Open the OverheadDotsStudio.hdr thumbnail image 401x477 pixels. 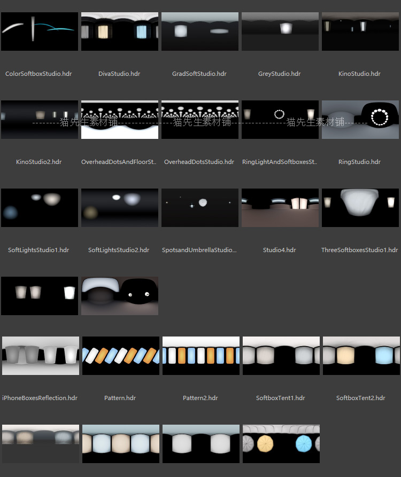[200, 120]
